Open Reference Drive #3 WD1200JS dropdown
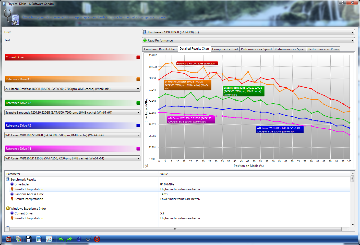 coord(73,135)
